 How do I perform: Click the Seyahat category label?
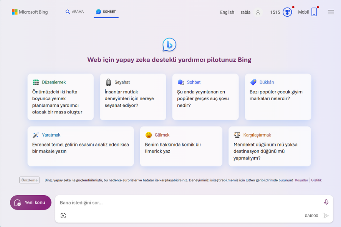click(x=122, y=82)
